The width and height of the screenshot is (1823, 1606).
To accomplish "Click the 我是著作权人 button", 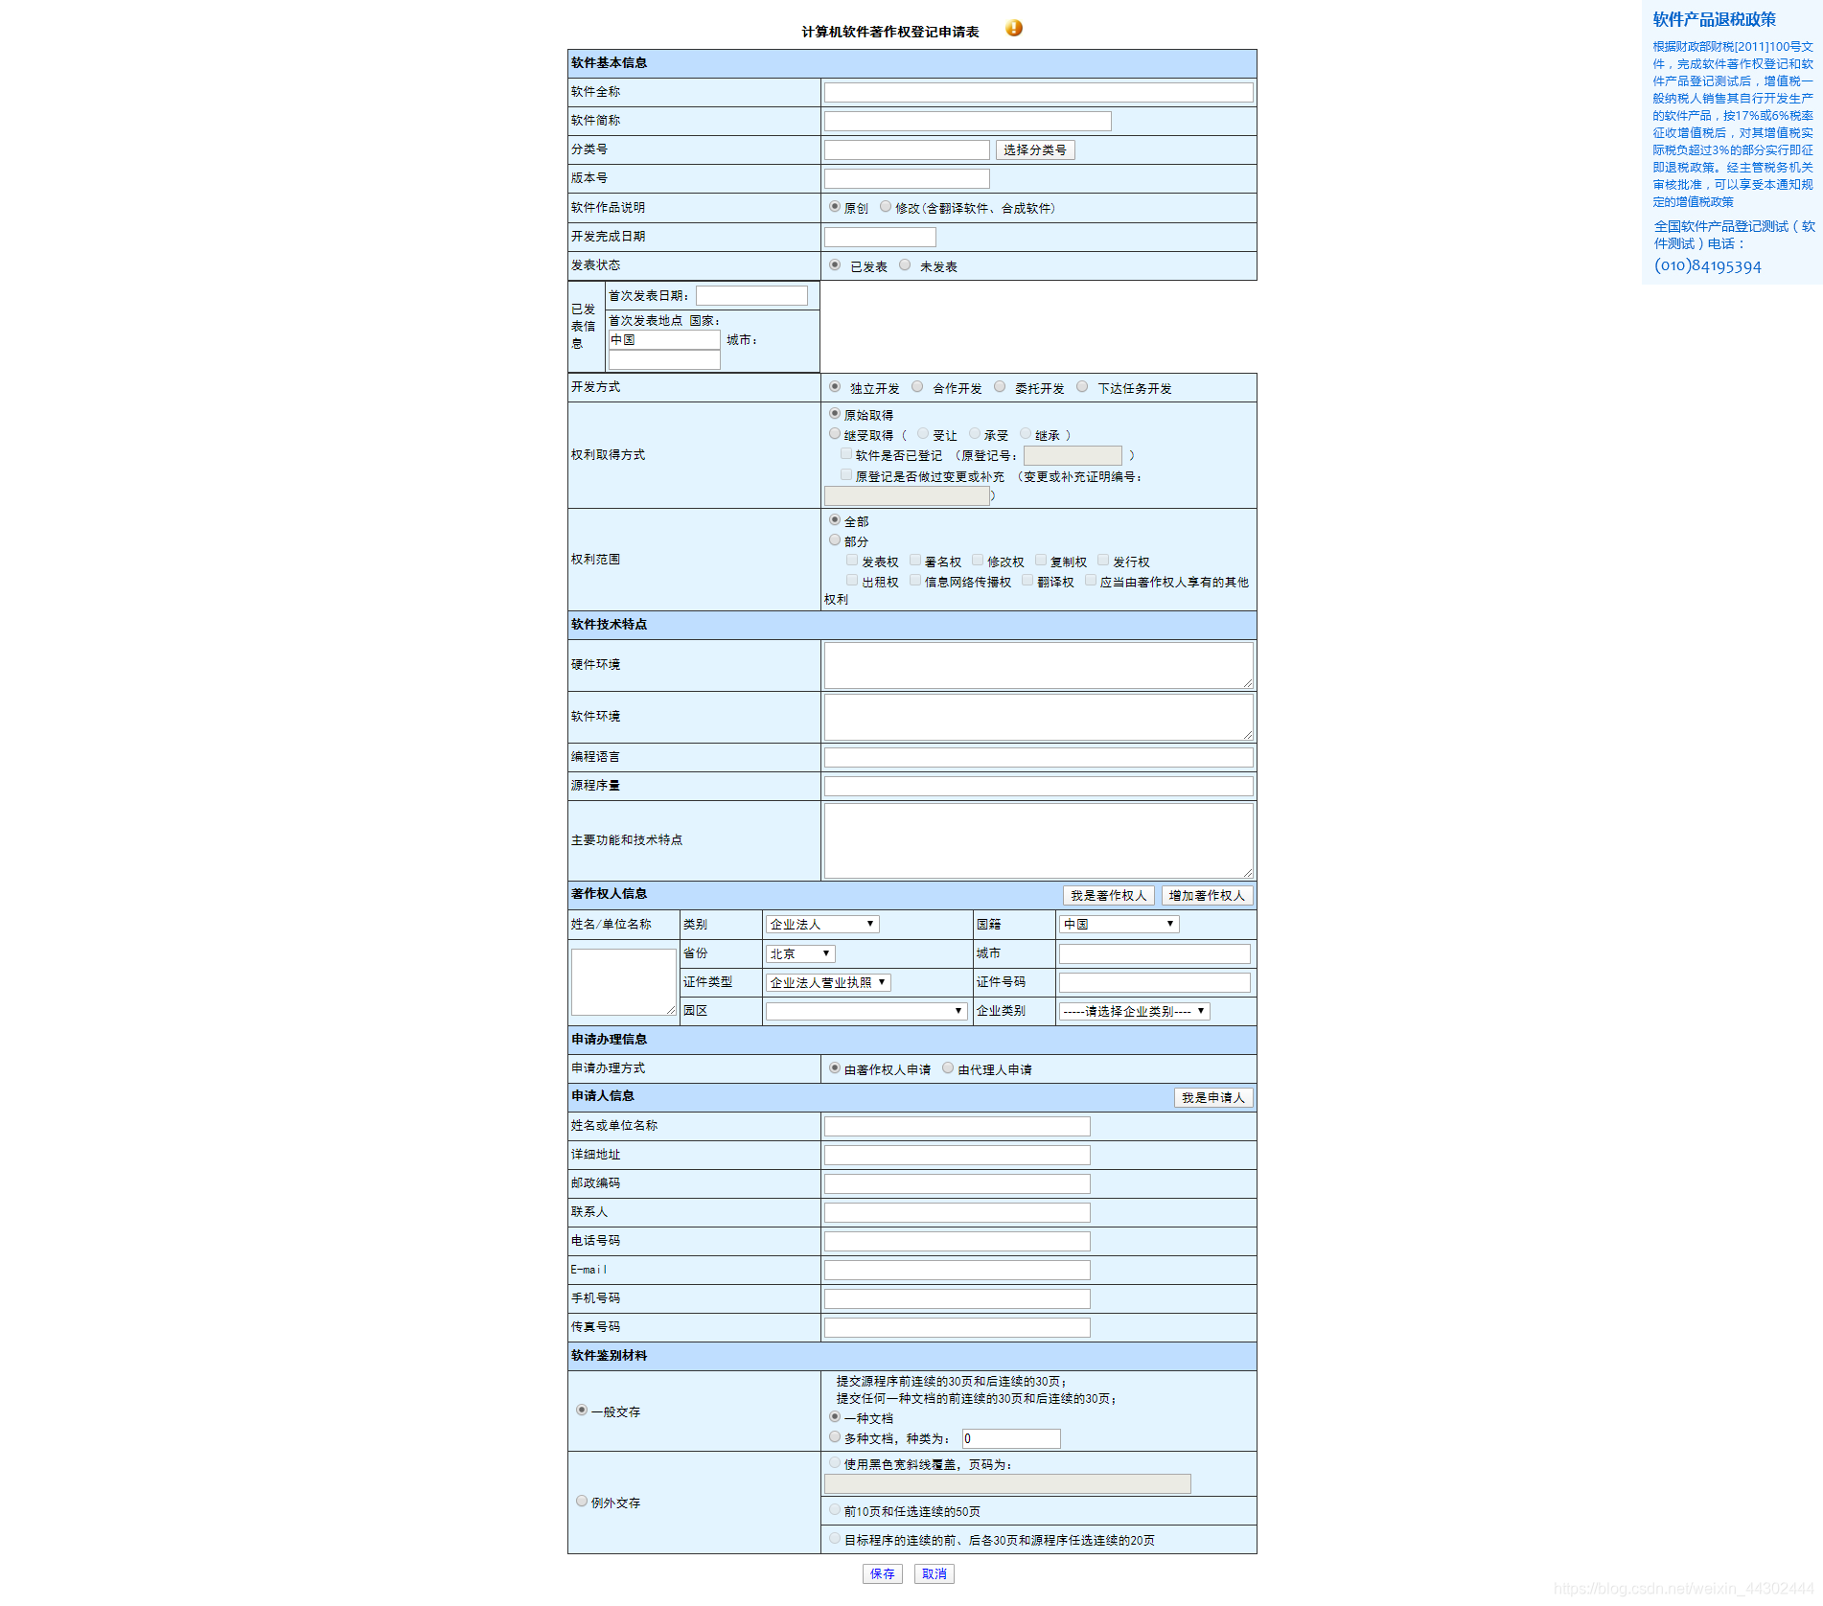I will 1108,896.
